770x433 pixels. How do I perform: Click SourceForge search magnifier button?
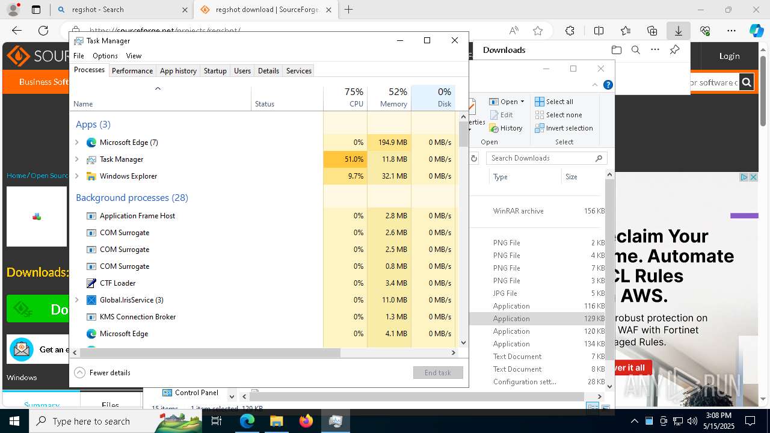click(x=747, y=82)
